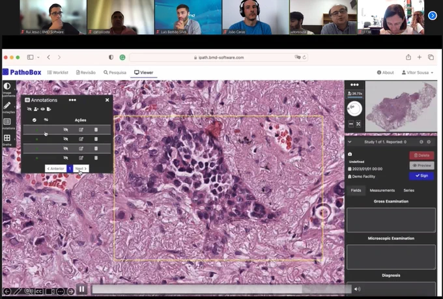Switch to the Fields tab
The height and width of the screenshot is (299, 443).
point(356,190)
